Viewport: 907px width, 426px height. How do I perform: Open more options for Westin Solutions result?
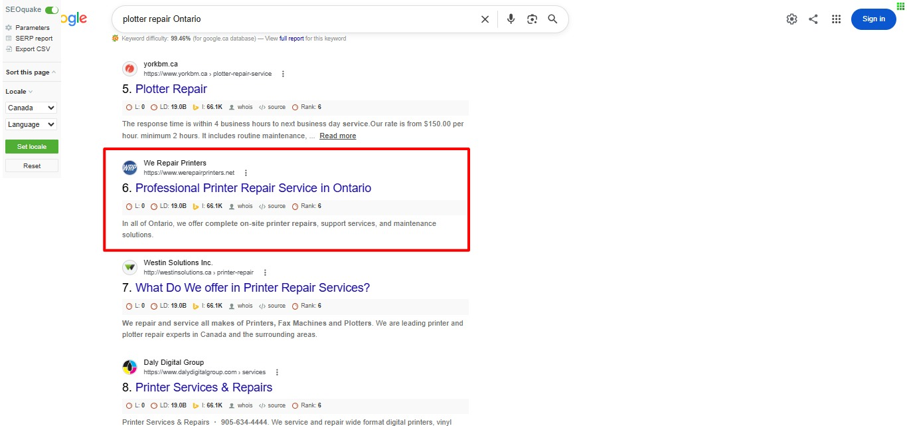pyautogui.click(x=265, y=272)
